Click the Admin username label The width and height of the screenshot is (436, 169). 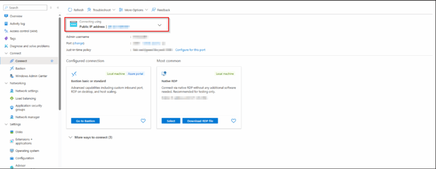pyautogui.click(x=77, y=37)
